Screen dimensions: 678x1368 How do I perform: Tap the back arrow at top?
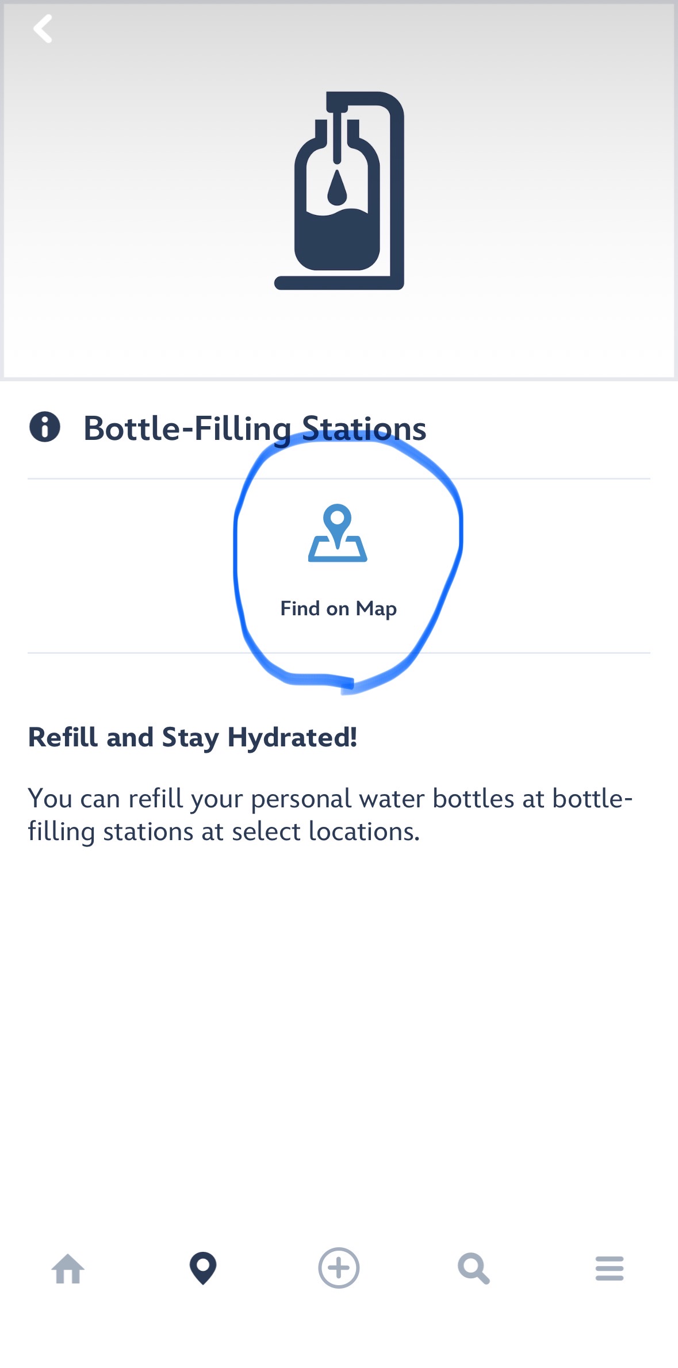point(43,29)
